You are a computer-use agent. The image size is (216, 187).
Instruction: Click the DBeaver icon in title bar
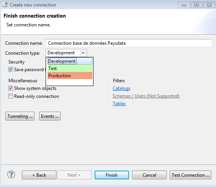click(x=5, y=5)
